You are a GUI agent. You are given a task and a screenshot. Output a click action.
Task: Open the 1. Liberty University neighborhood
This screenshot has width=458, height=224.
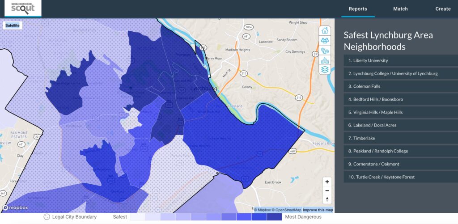(x=401, y=60)
